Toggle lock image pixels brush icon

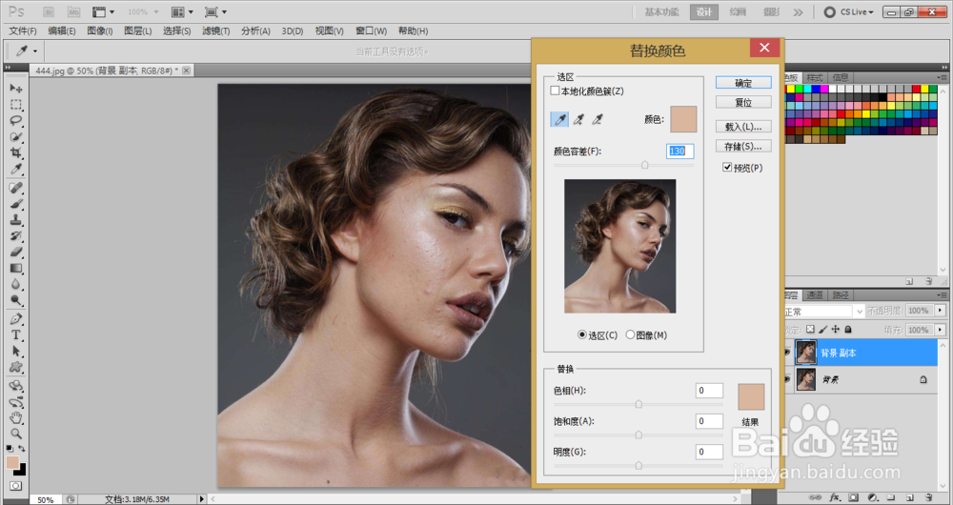pos(823,330)
